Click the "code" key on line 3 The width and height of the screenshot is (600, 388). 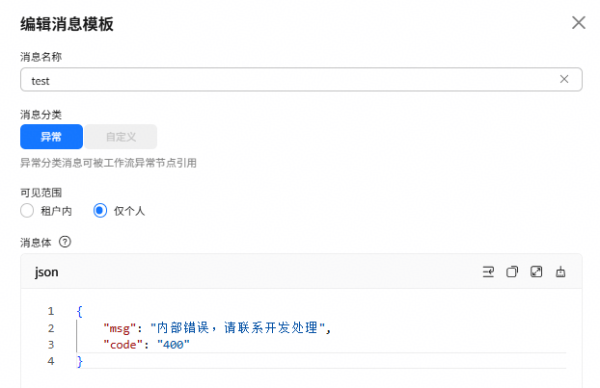click(123, 345)
